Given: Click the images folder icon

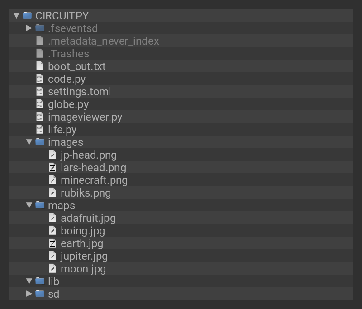Looking at the screenshot, I should [x=40, y=142].
